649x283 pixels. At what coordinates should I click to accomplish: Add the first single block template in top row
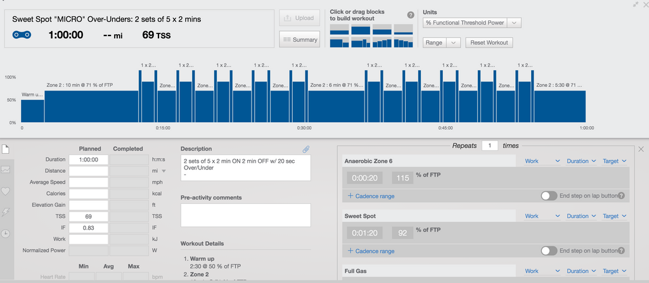click(340, 30)
